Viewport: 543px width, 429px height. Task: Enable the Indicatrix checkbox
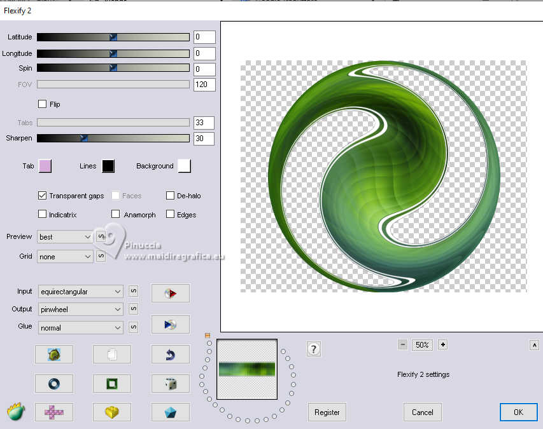coord(42,214)
